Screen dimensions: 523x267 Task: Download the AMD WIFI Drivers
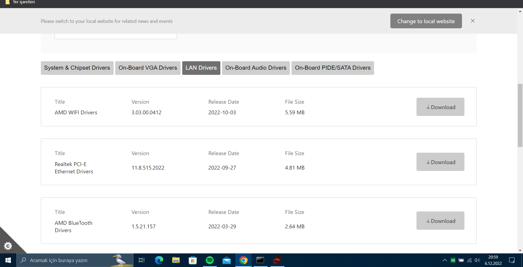tap(440, 107)
